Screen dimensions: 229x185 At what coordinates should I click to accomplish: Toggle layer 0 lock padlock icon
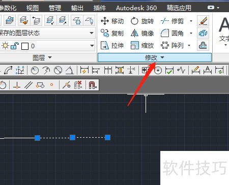pyautogui.click(x=15, y=46)
